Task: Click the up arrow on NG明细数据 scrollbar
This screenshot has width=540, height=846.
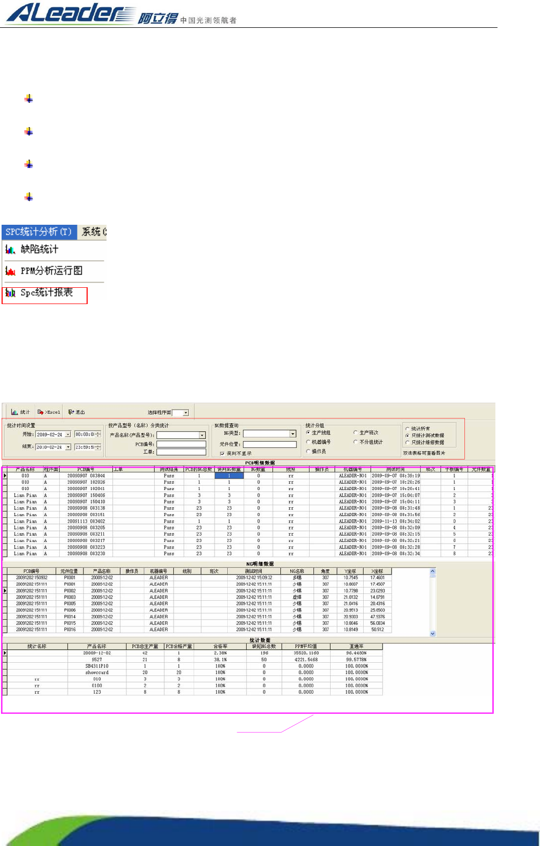Action: [433, 571]
